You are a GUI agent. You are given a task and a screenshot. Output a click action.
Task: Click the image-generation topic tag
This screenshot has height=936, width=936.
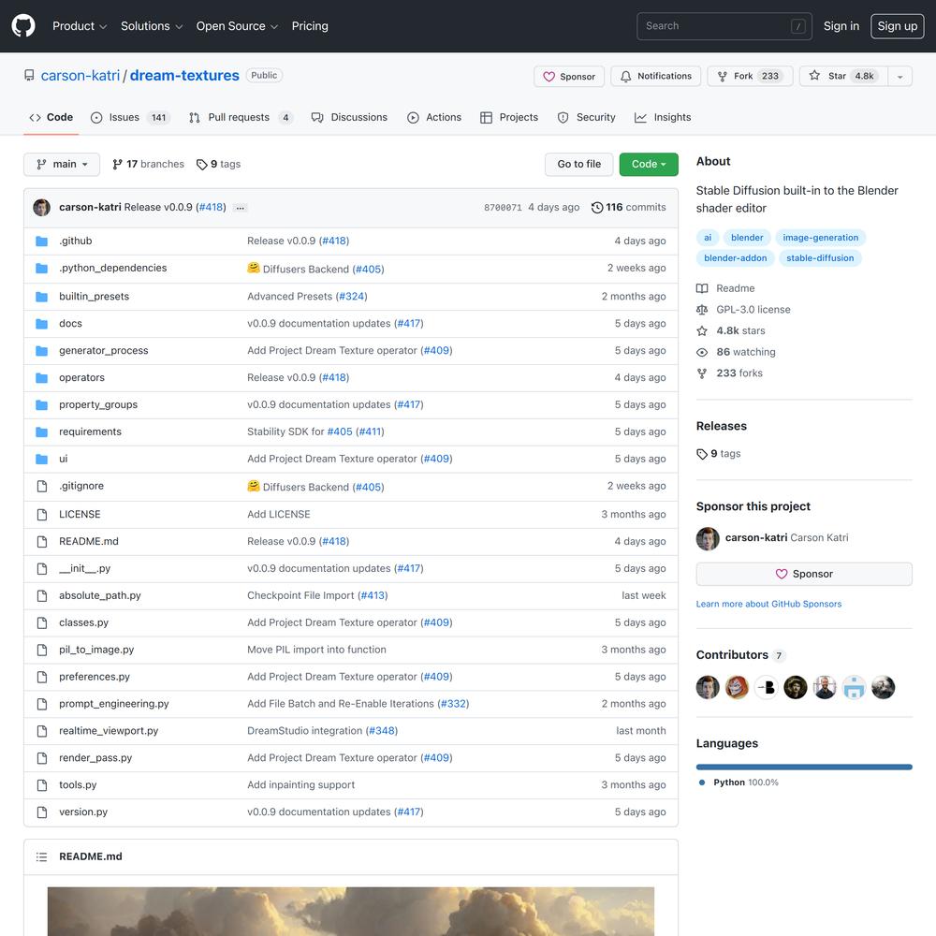[820, 238]
